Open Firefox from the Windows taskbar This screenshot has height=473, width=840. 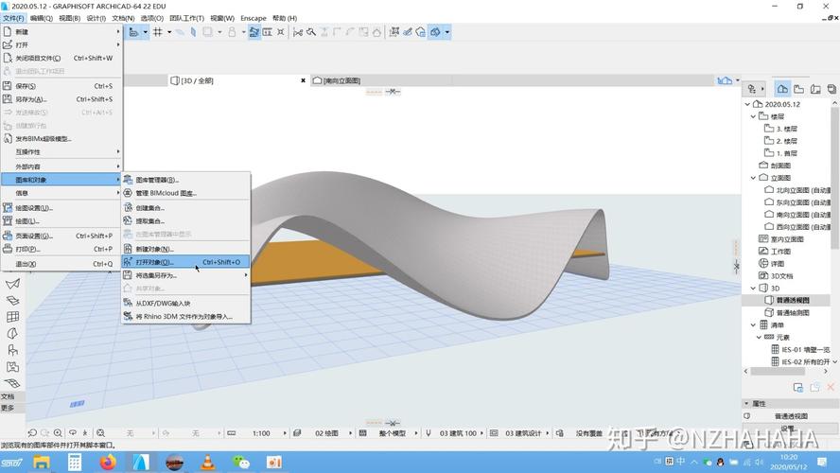click(107, 463)
